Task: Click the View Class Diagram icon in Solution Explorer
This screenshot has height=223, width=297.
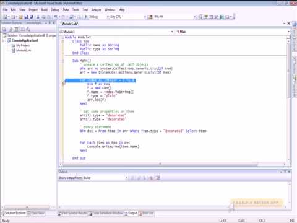Action: [x=28, y=29]
